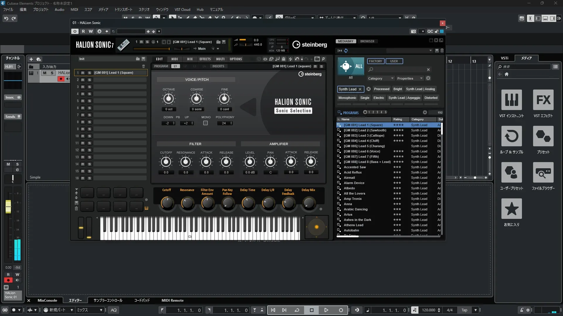This screenshot has width=563, height=316.
Task: Click the USER filter button
Action: tap(394, 61)
